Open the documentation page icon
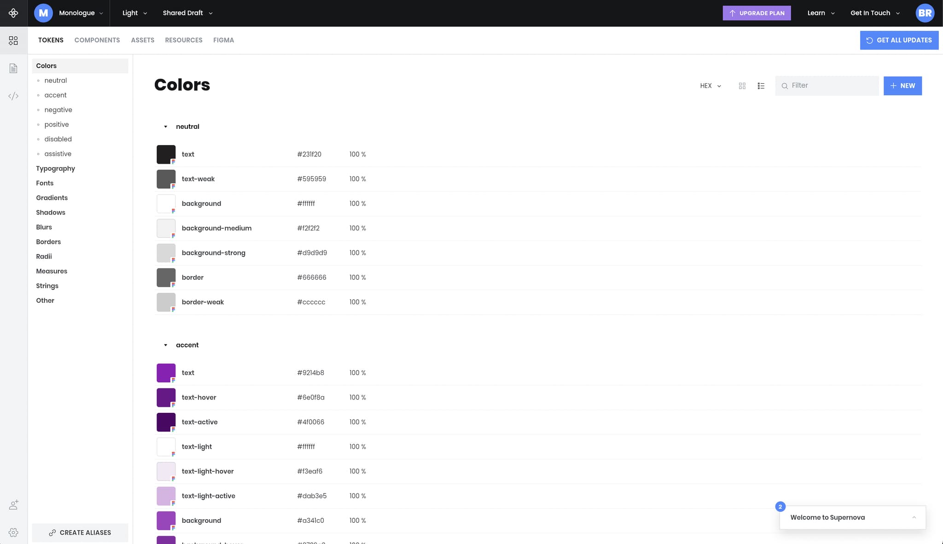The width and height of the screenshot is (943, 544). tap(13, 69)
